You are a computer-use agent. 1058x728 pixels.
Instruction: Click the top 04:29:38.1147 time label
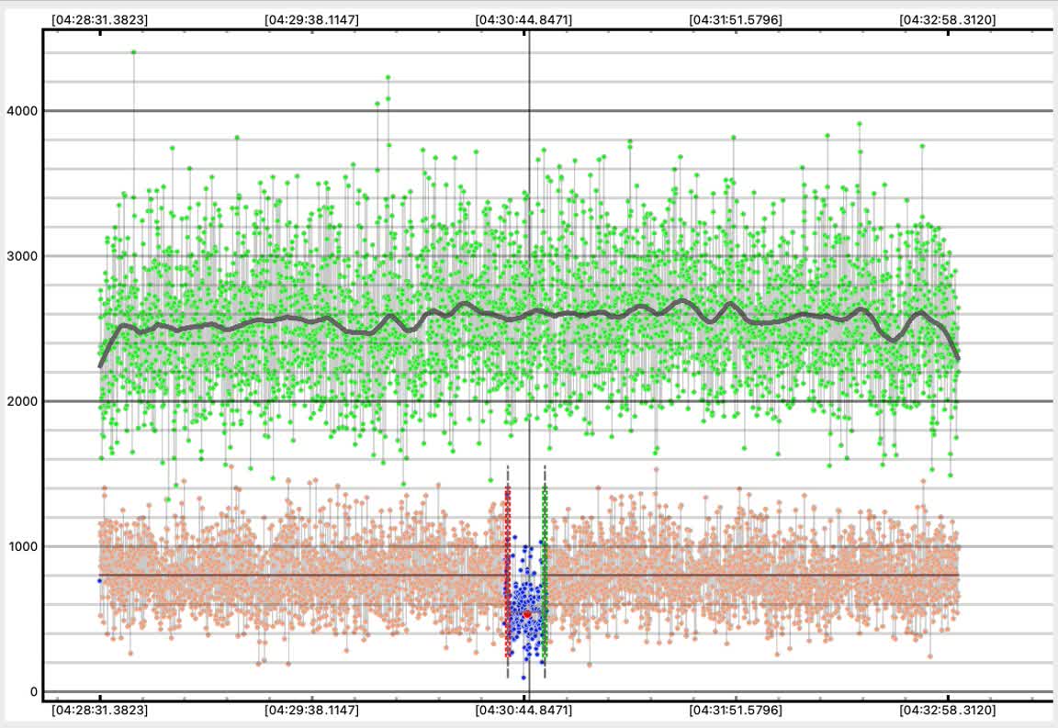point(311,19)
